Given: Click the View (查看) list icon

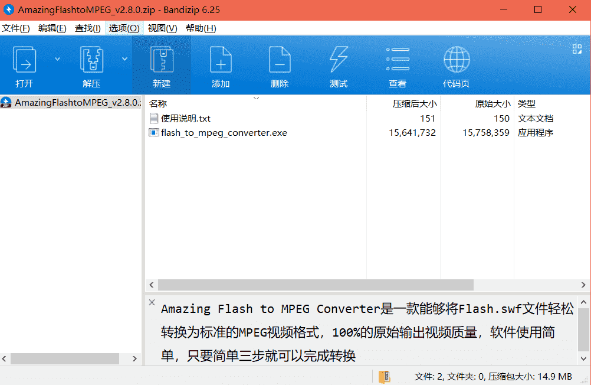Looking at the screenshot, I should pyautogui.click(x=398, y=59).
